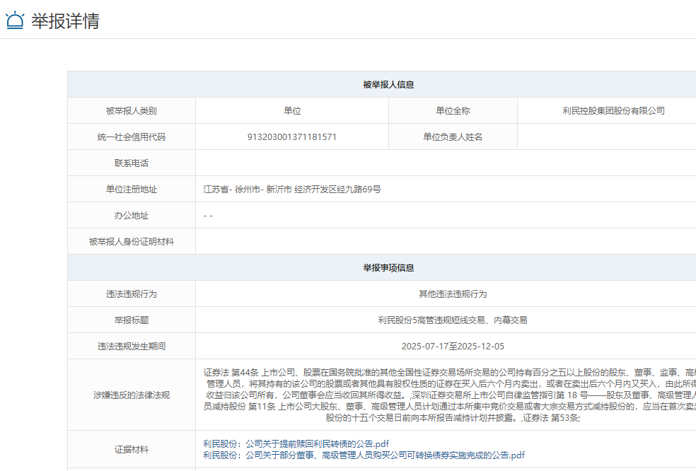
Task: Select the 举报事项信息 section header
Action: coord(388,268)
